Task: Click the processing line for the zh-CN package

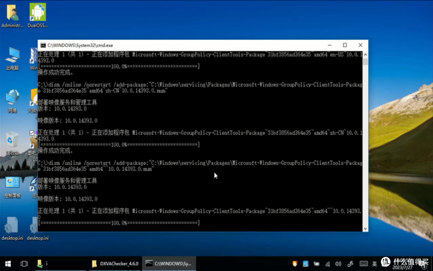Action: 200,136
